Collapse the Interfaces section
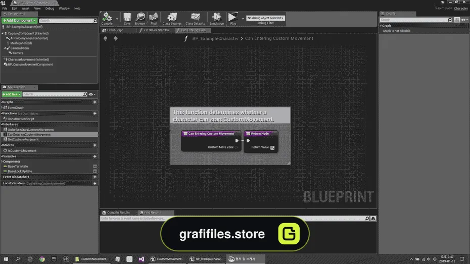470x264 pixels. click(x=2, y=124)
